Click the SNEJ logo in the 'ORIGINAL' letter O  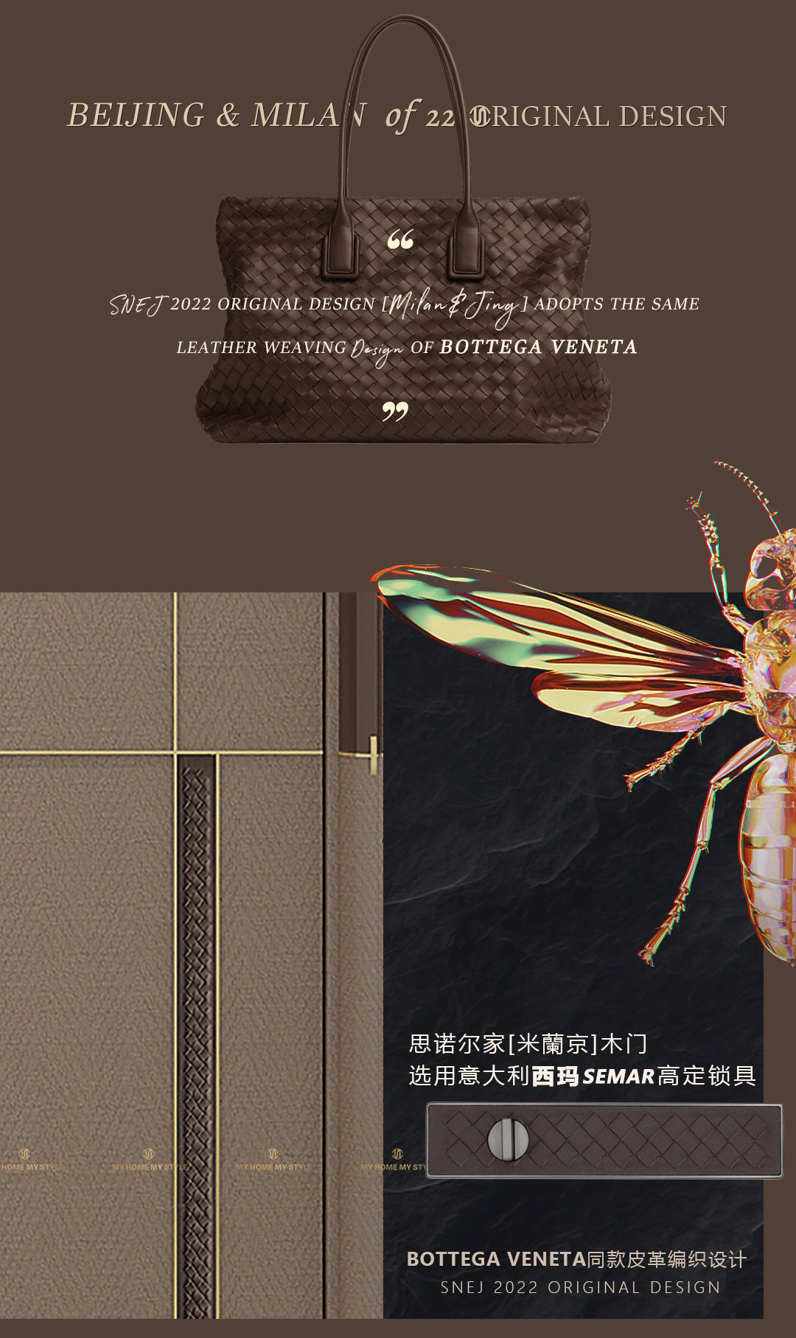coord(480,116)
